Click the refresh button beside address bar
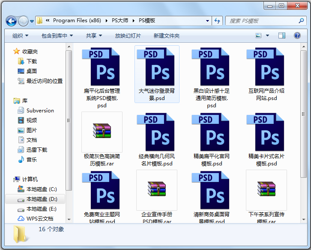 point(217,21)
